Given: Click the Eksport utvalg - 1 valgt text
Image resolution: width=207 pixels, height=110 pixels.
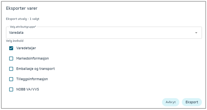Looking at the screenshot, I should [22, 19].
